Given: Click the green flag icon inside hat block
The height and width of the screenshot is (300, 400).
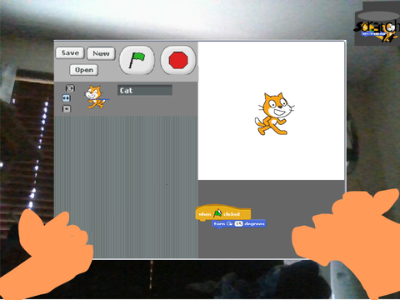Looking at the screenshot, I should [x=217, y=213].
